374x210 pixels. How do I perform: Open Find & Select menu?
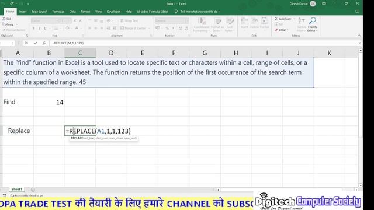point(312,24)
